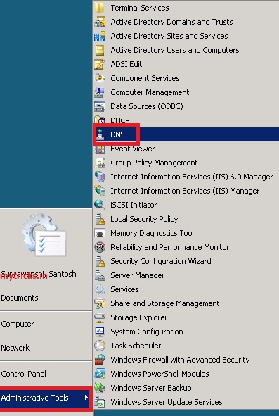279x416 pixels.
Task: Open Task Scheduler text entry
Action: point(136,346)
